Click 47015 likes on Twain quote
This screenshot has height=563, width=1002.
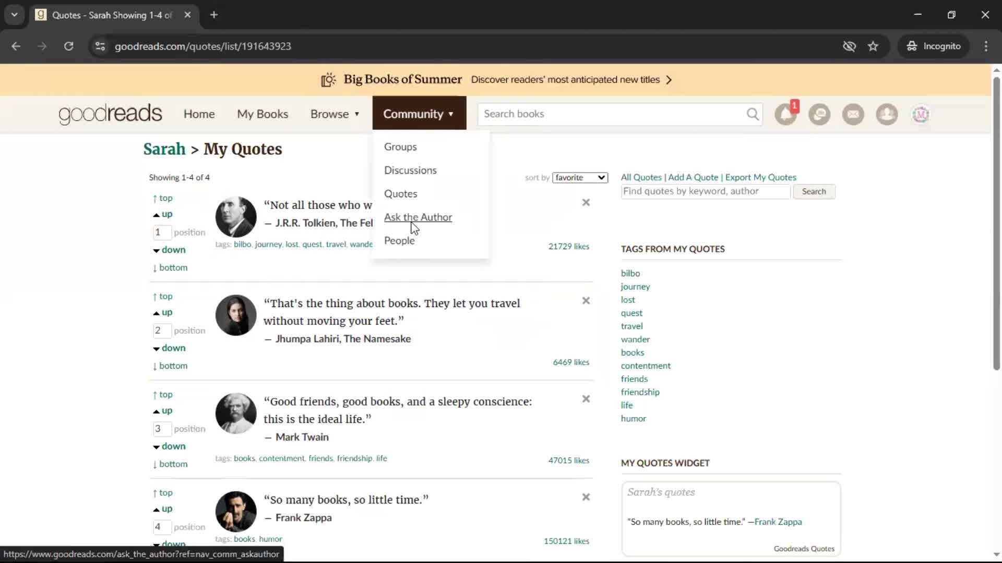point(568,460)
